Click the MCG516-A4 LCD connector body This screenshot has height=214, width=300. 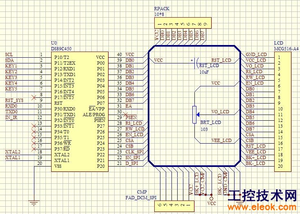click(283, 112)
